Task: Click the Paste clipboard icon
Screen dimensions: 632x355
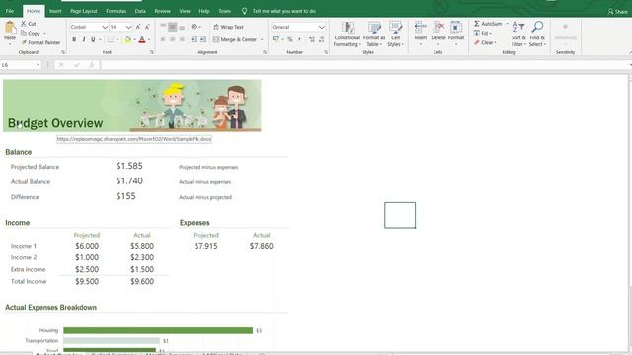Action: tap(10, 29)
